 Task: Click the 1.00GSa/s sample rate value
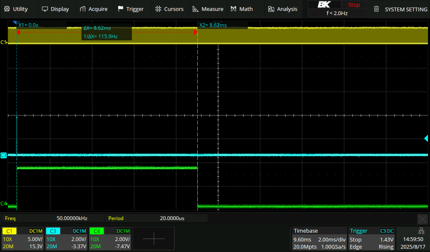tap(333, 247)
